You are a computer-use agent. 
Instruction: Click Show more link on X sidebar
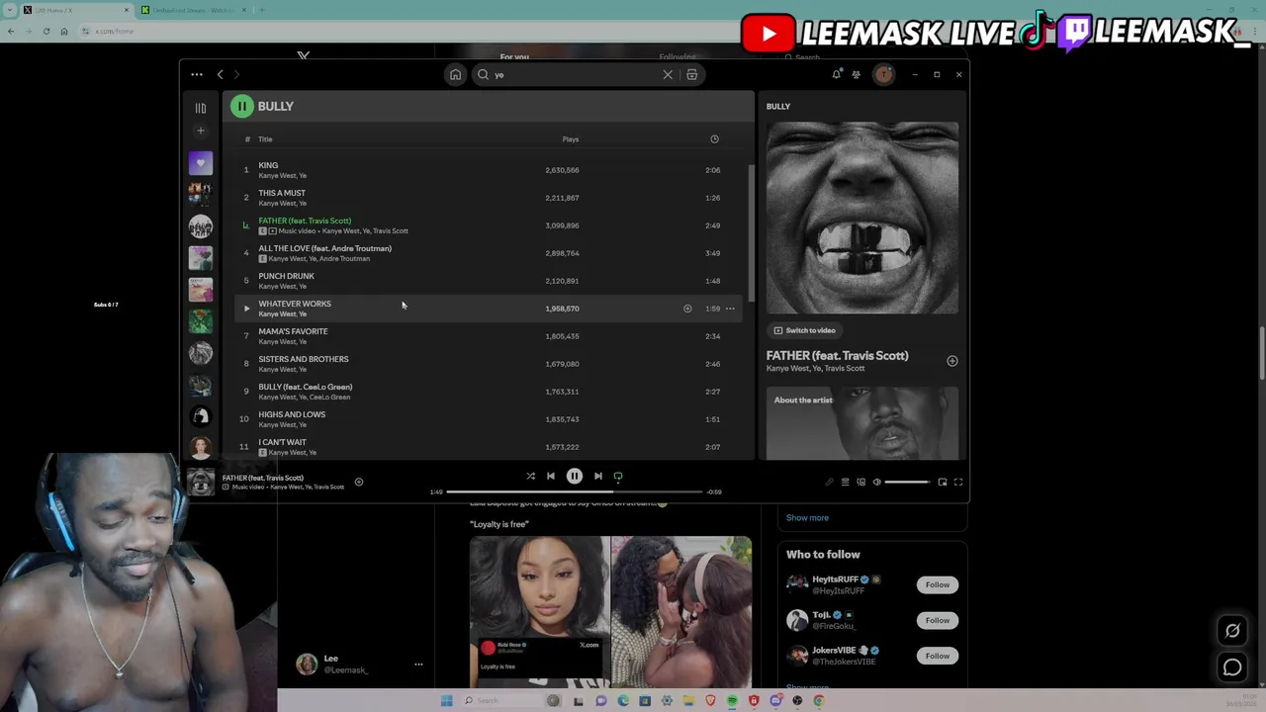807,517
